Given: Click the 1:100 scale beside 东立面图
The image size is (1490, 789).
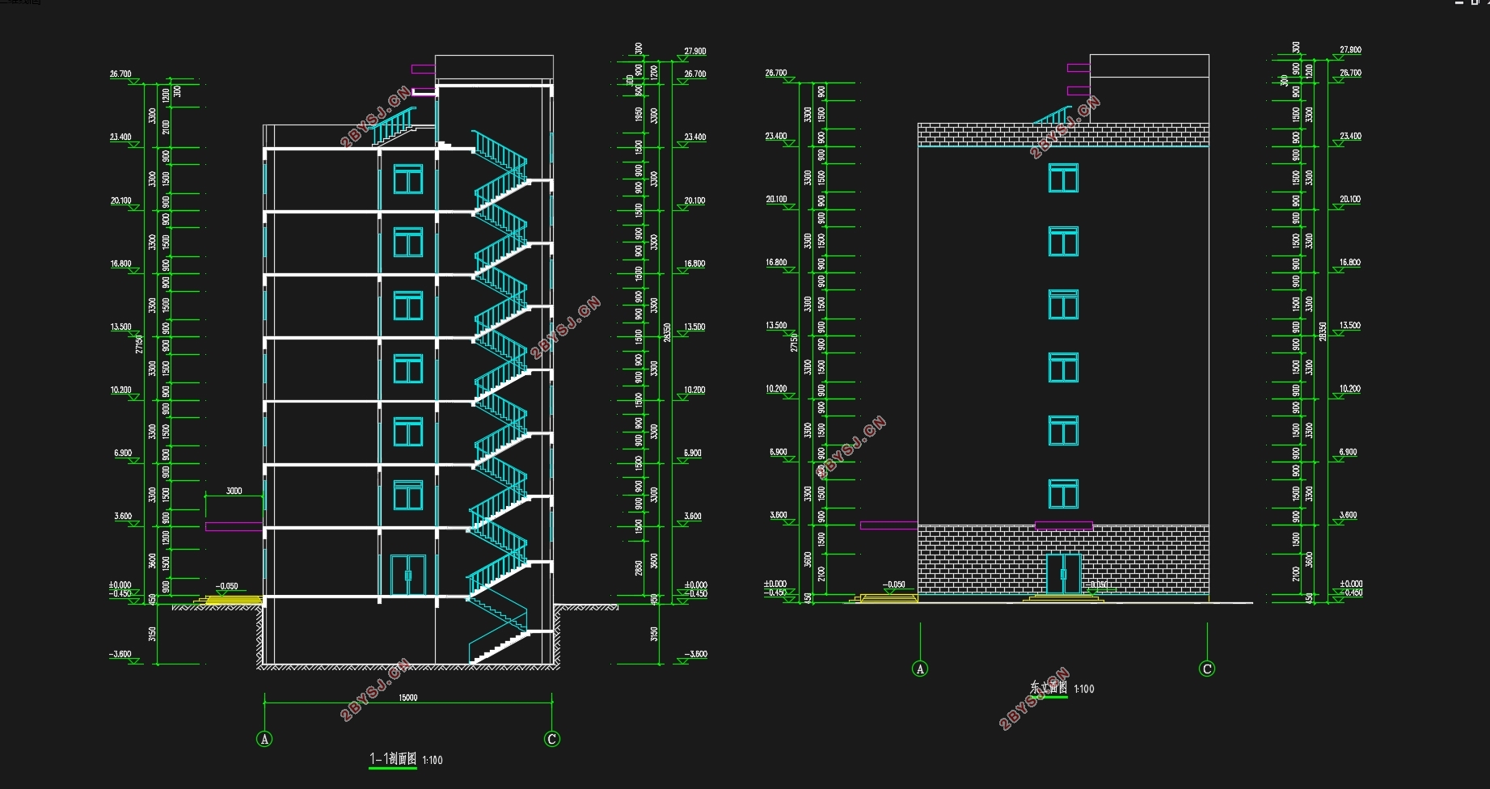Looking at the screenshot, I should [x=1084, y=689].
